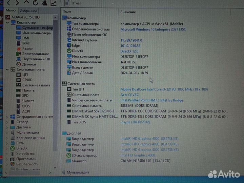The image size is (244, 183).
Task: Open the Edge version 101.0.1210.53 link
Action: [130, 46]
